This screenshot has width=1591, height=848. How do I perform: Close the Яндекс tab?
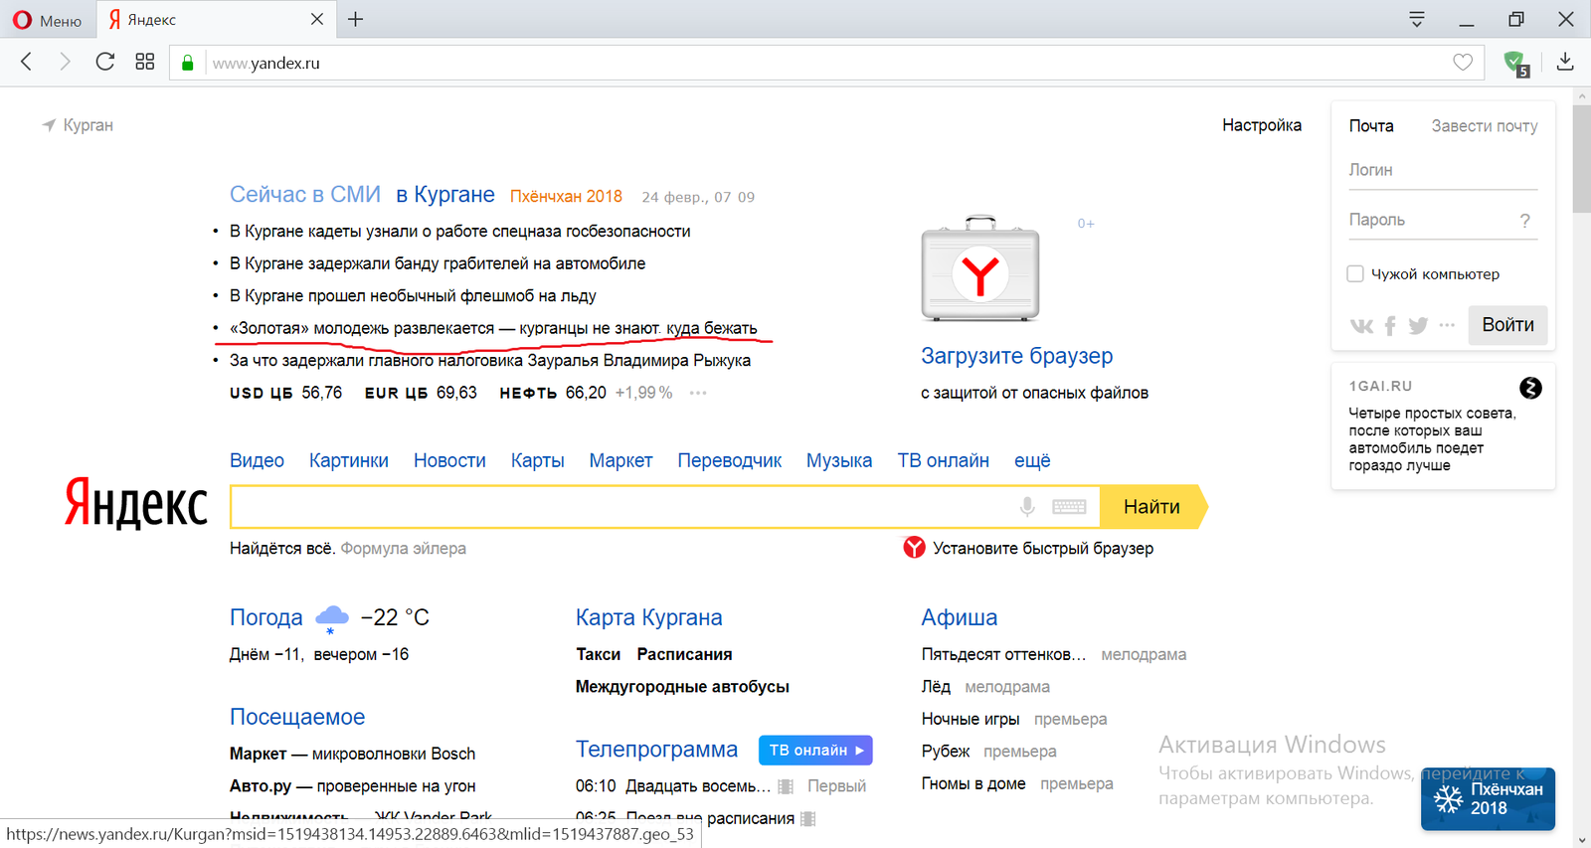(x=316, y=19)
